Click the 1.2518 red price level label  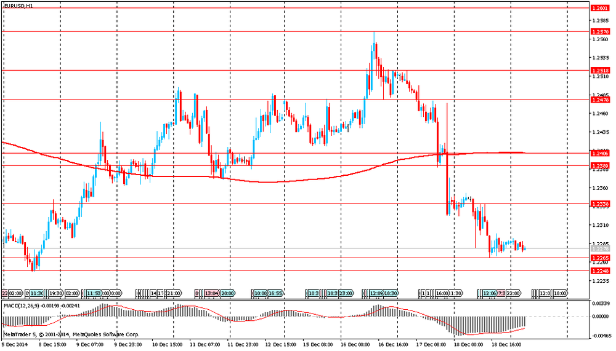tap(600, 71)
